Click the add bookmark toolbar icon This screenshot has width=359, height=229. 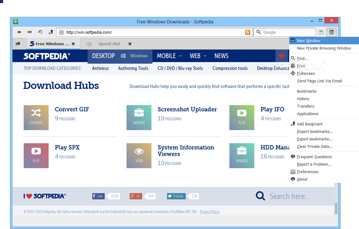[x=50, y=32]
